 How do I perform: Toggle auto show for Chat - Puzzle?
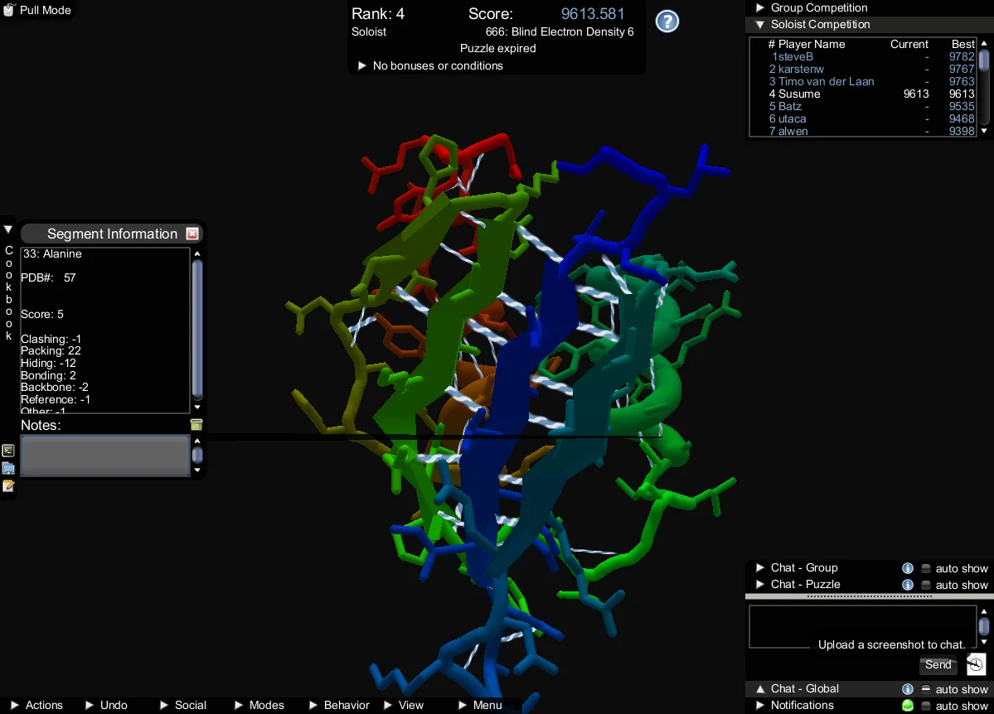pos(926,585)
